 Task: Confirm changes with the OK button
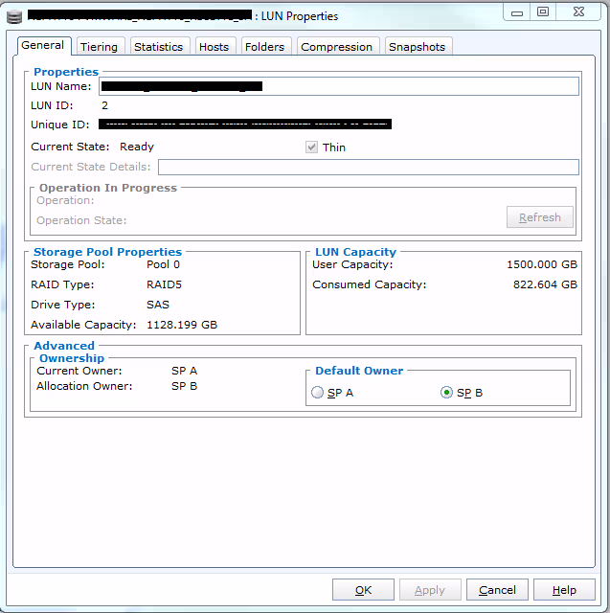pos(363,590)
